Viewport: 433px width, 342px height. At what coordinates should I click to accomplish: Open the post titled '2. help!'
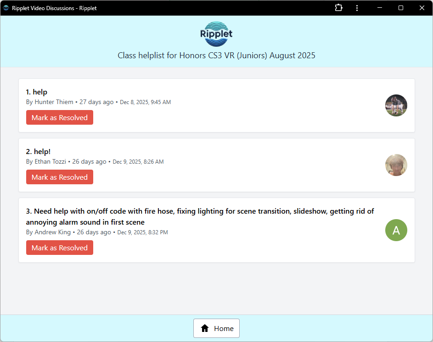point(38,151)
